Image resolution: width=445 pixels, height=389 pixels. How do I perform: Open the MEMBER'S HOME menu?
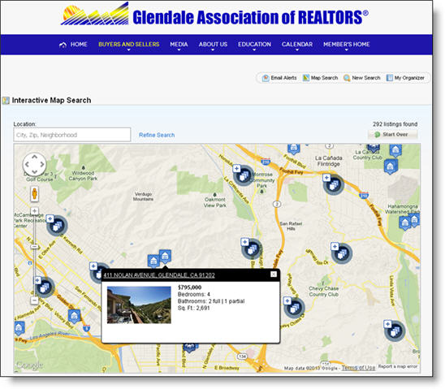click(346, 45)
